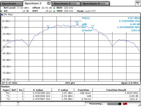Screen dimensions: 141x110
Task: Open the toolbar dropdown icon at top right
Action: (138, 3)
